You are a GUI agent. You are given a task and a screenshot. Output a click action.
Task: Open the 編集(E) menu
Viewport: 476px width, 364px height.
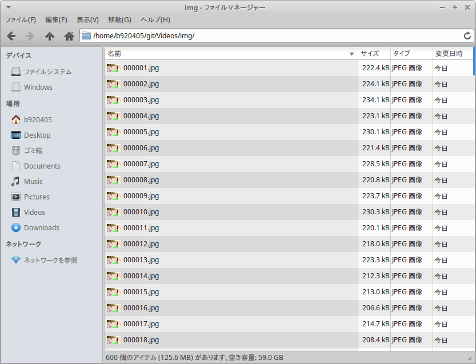click(56, 20)
